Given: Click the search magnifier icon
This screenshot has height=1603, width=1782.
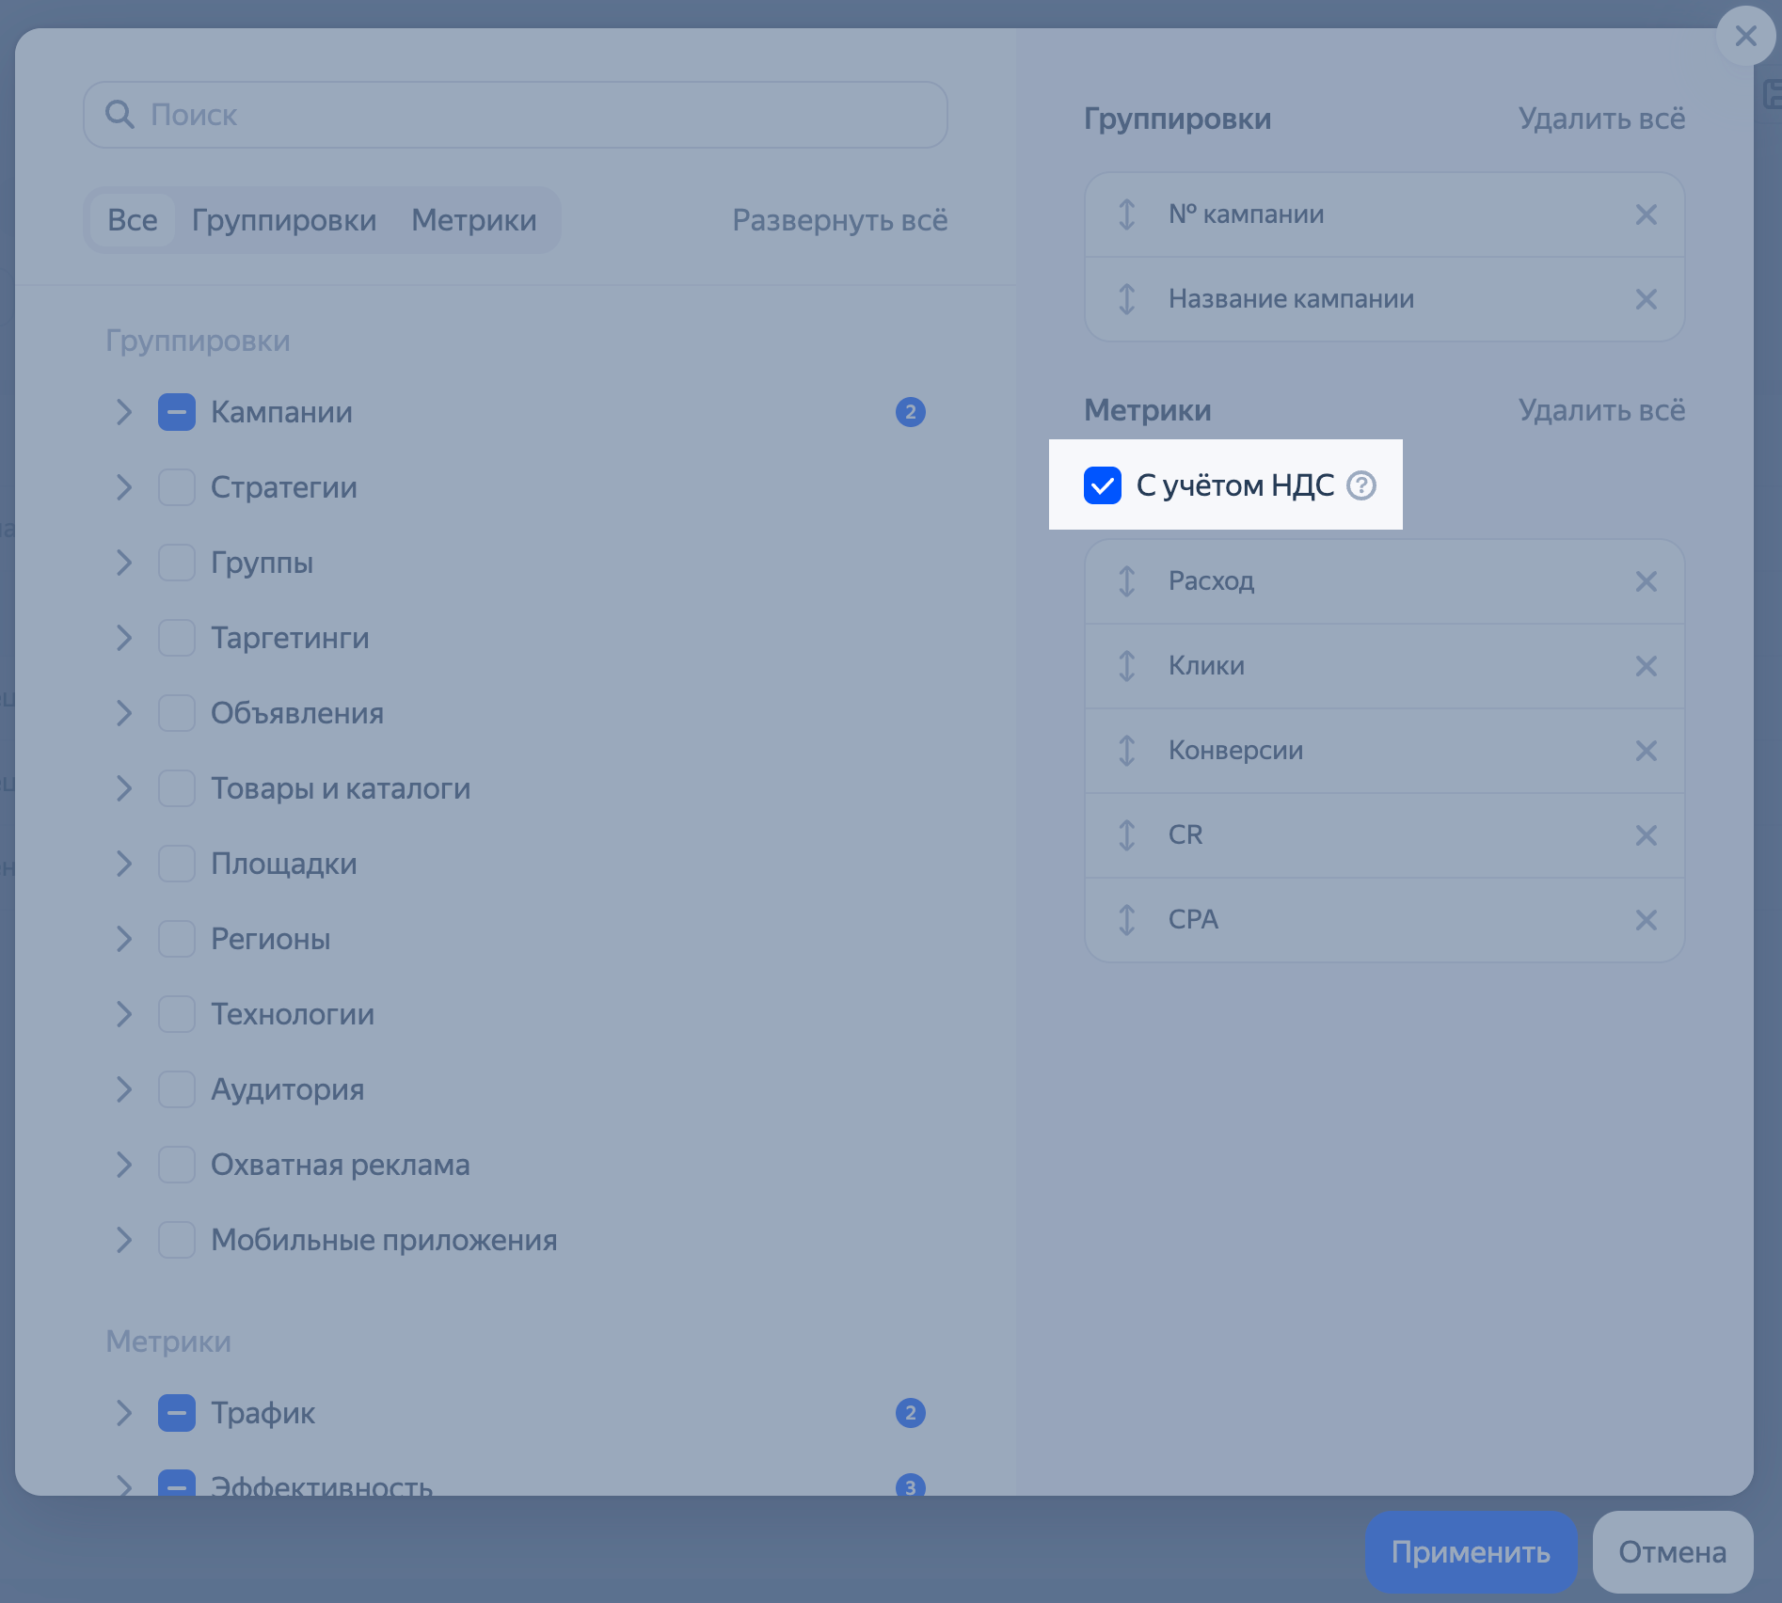Looking at the screenshot, I should coord(119,115).
